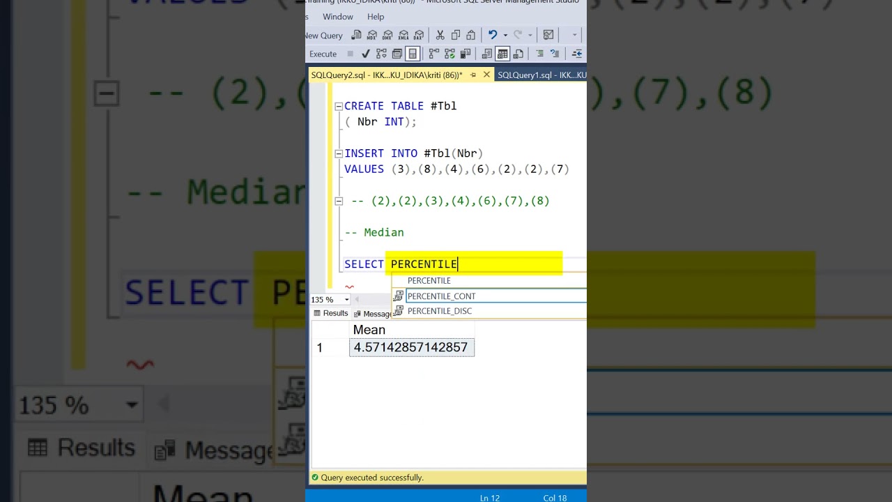Click the Cancel Executing Query stop icon
This screenshot has width=892, height=502.
click(350, 54)
